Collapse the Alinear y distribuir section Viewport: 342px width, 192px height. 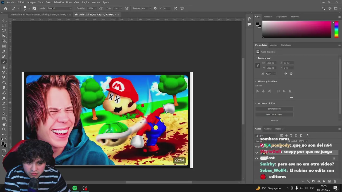point(256,81)
